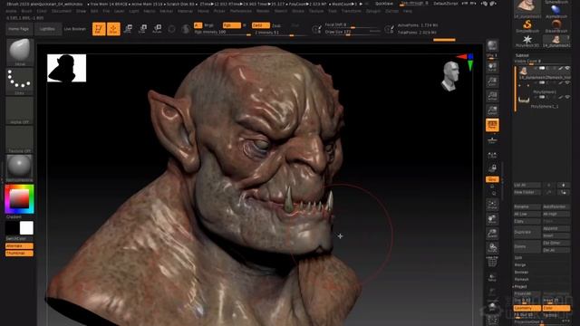Open the current brush thumbnail
This screenshot has height=326, width=580.
pyautogui.click(x=20, y=53)
